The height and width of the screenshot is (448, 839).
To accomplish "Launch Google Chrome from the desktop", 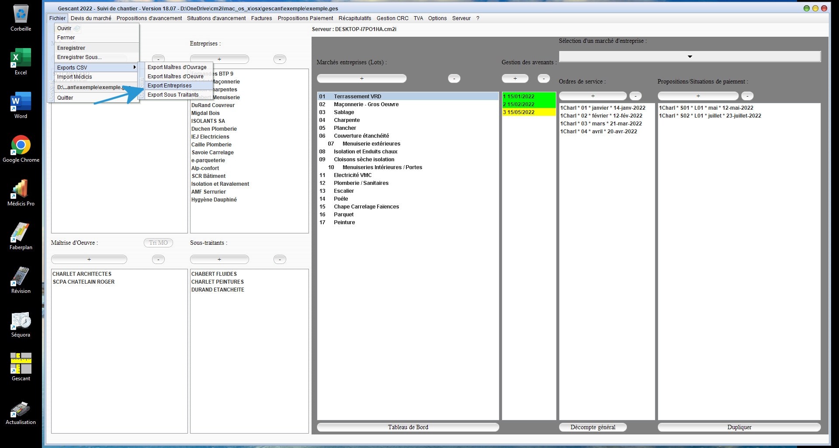I will click(x=21, y=149).
